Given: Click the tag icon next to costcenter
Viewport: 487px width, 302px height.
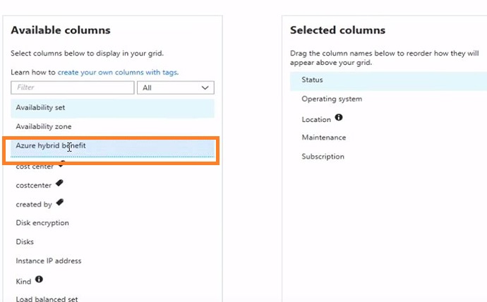Looking at the screenshot, I should pos(59,183).
